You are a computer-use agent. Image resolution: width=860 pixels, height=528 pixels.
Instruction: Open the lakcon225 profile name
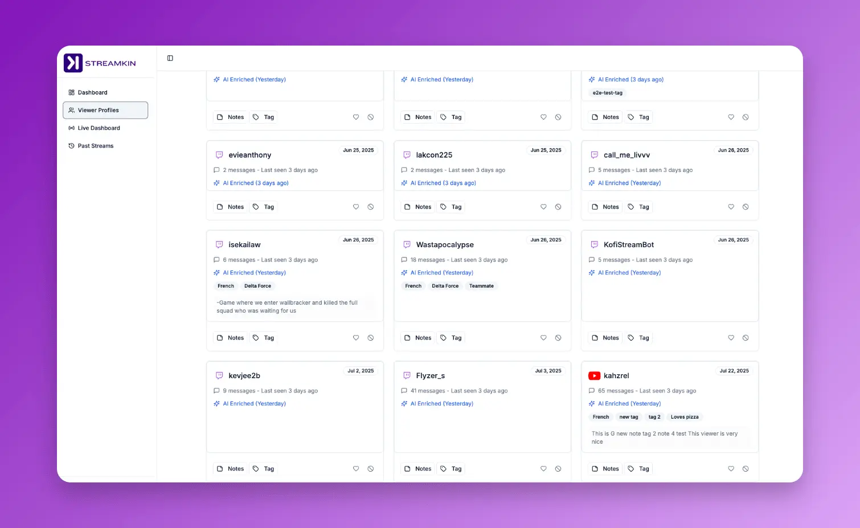(434, 155)
